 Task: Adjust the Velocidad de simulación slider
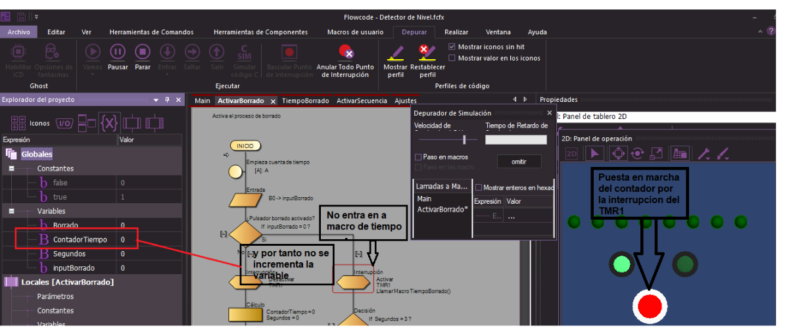[465, 139]
